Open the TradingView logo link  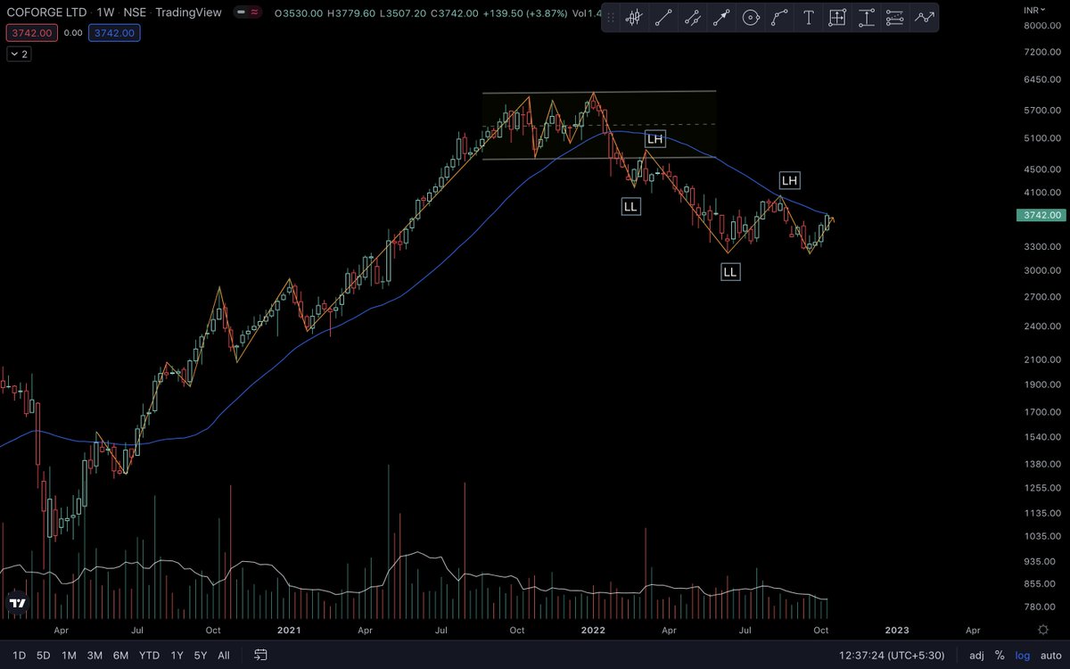pyautogui.click(x=17, y=603)
